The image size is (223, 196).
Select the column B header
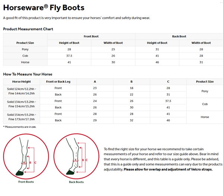tap(131, 82)
